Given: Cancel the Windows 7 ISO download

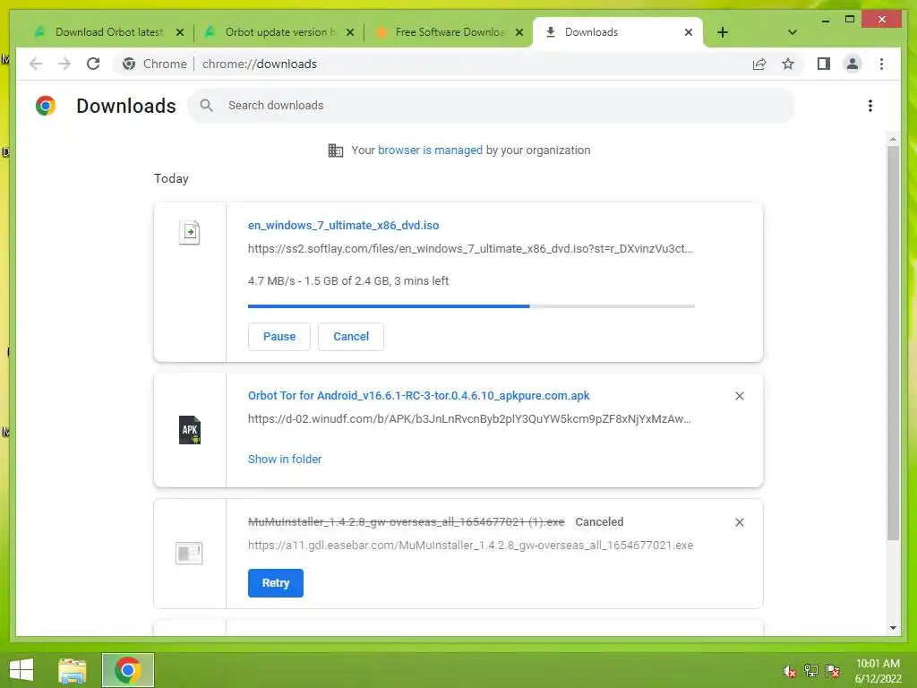Looking at the screenshot, I should click(351, 337).
